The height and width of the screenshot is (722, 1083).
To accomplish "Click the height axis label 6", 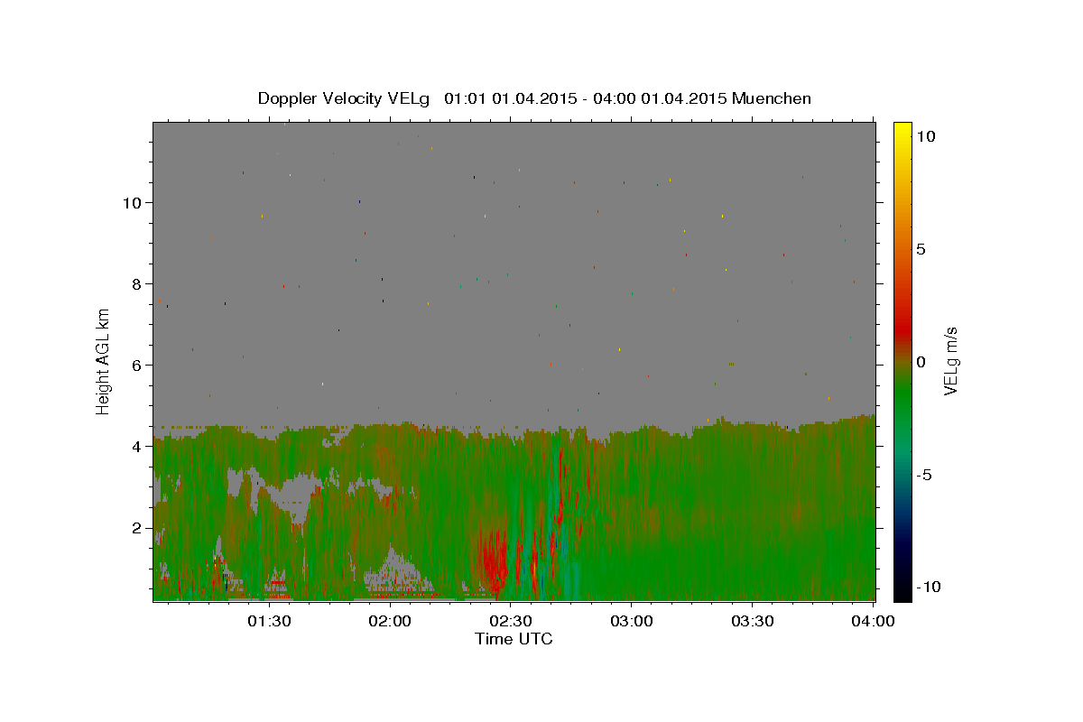I will click(x=138, y=365).
